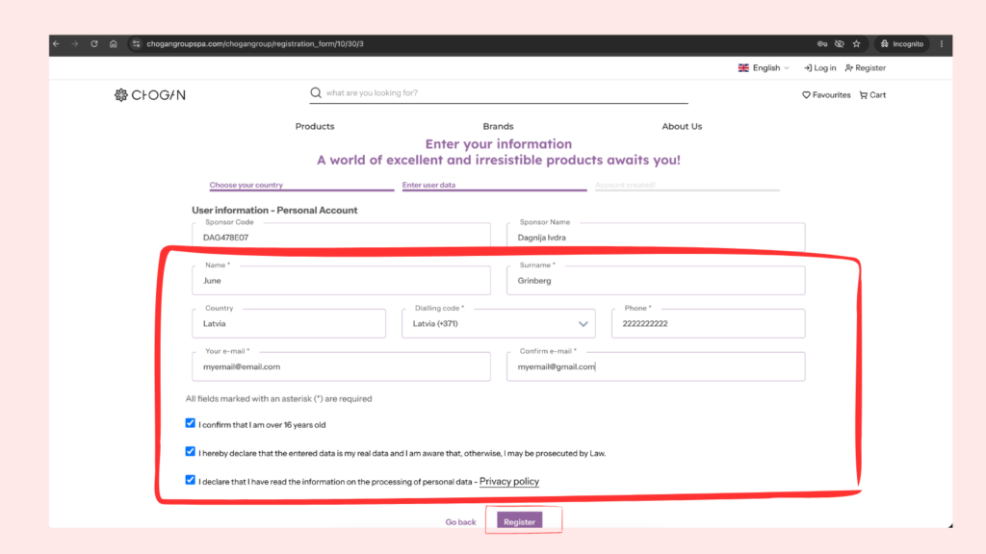Viewport: 986px width, 554px height.
Task: Click the Go back link
Action: tap(460, 522)
